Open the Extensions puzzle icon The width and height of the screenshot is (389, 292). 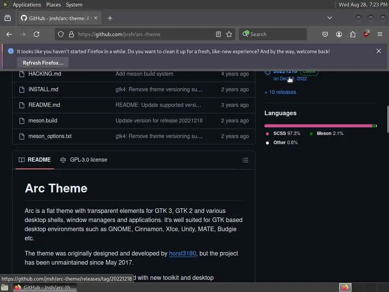353,34
